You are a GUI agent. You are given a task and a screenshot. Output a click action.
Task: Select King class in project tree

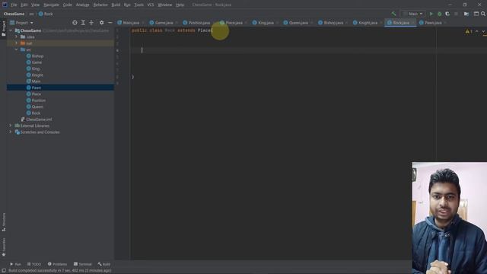click(36, 68)
